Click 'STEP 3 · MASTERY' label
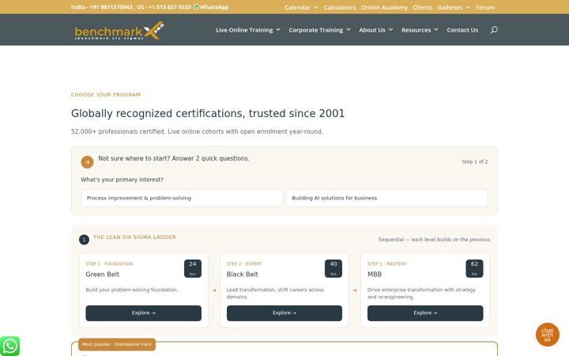This screenshot has height=356, width=569. [386, 263]
